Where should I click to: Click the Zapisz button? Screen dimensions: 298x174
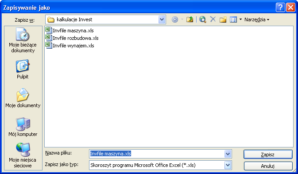[x=268, y=155]
